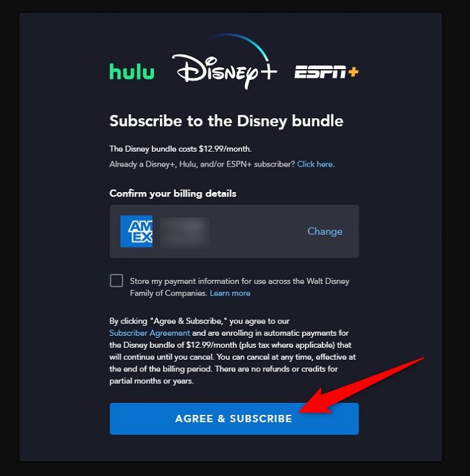
Task: Click the 'Confirm your billing details' heading
Action: (x=173, y=193)
